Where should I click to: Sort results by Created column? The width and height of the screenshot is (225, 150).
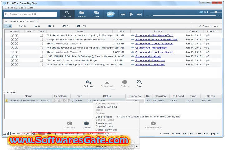[194, 31]
